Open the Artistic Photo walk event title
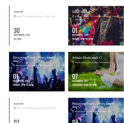Viewport: 124px width, 123px height. 85,58
